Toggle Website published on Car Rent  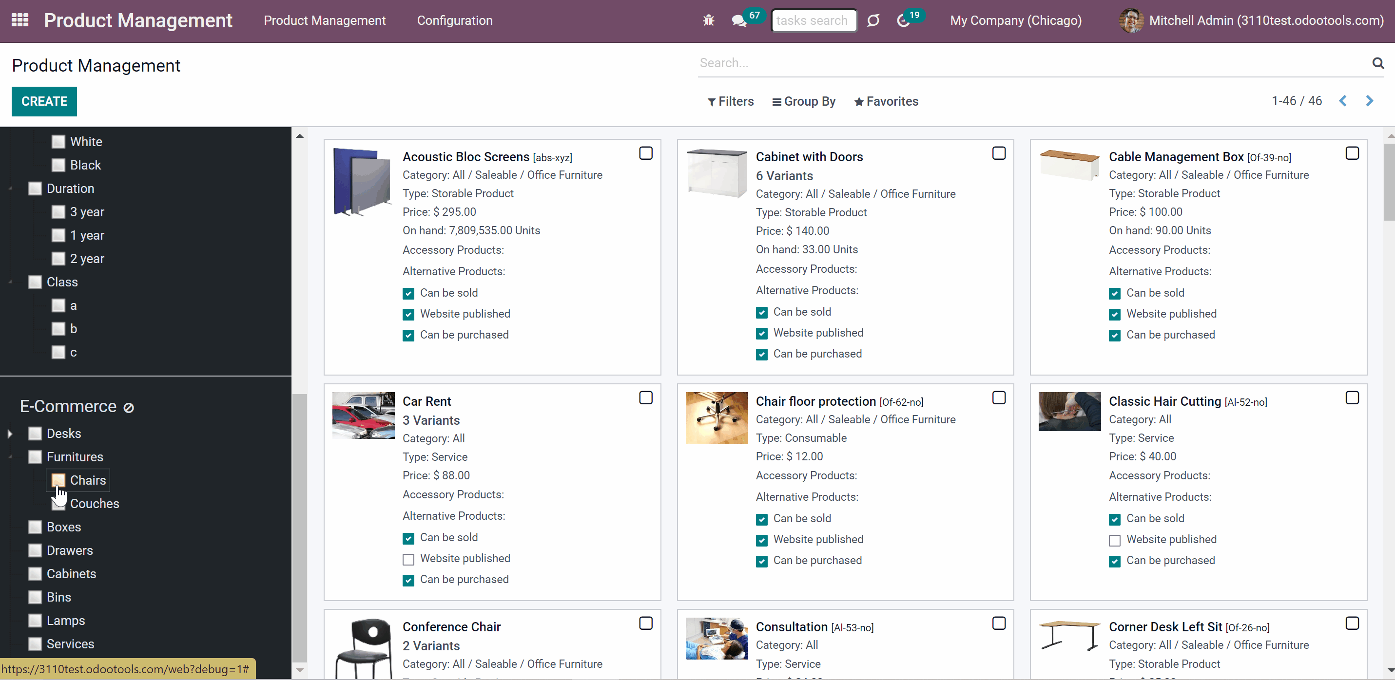[408, 559]
